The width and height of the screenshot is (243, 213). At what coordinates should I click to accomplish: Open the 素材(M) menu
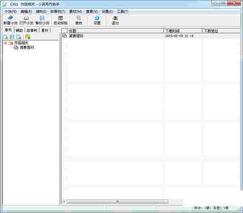point(75,11)
